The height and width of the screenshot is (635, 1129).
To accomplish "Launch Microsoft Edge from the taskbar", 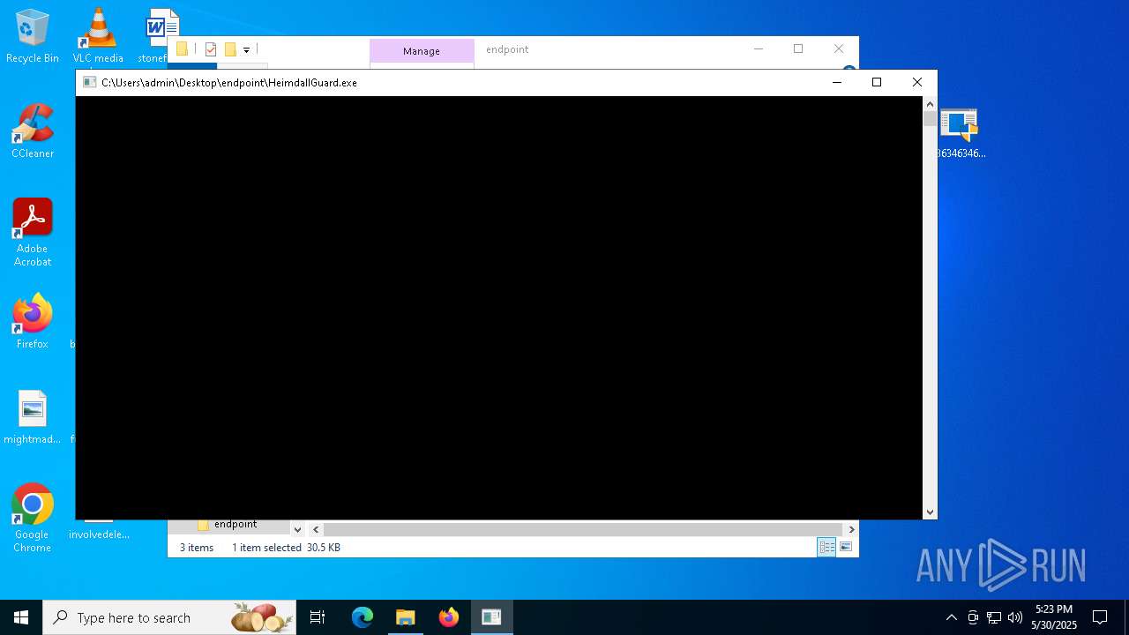I will pos(363,617).
